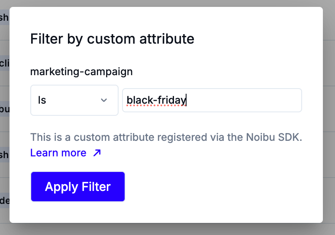Image resolution: width=335 pixels, height=235 pixels.
Task: Click the marketing-campaign attribute label
Action: point(81,72)
